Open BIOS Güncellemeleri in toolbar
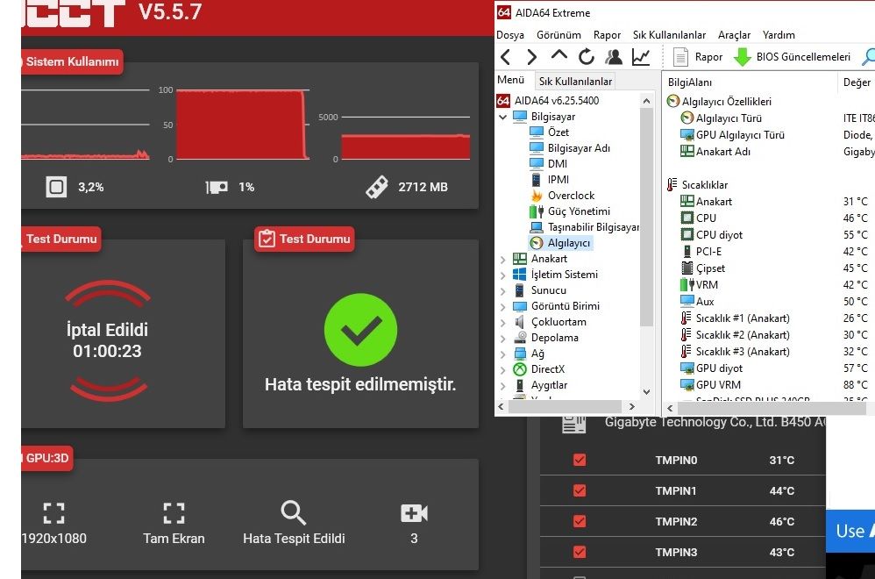875x579 pixels. tap(792, 57)
